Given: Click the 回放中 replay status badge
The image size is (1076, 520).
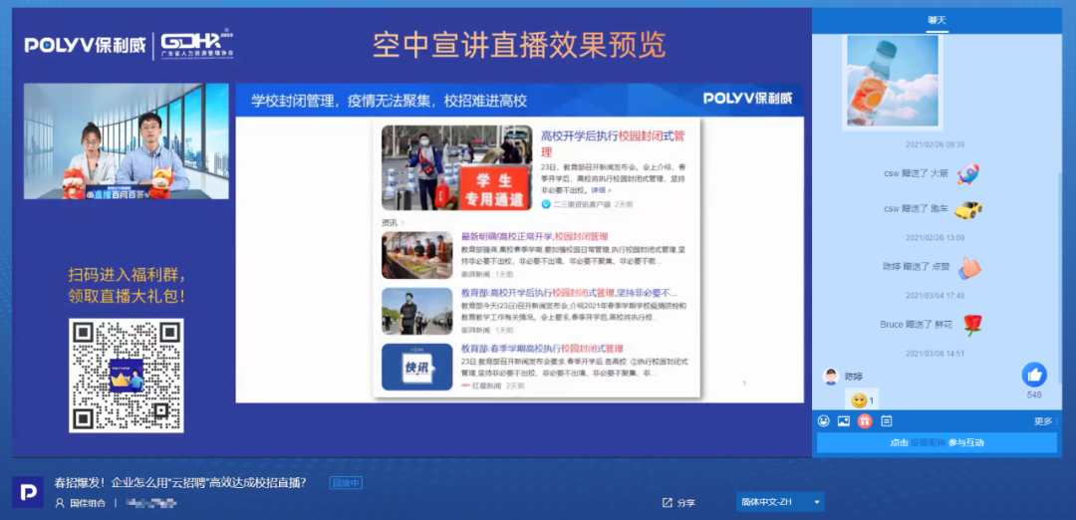Looking at the screenshot, I should pyautogui.click(x=346, y=483).
